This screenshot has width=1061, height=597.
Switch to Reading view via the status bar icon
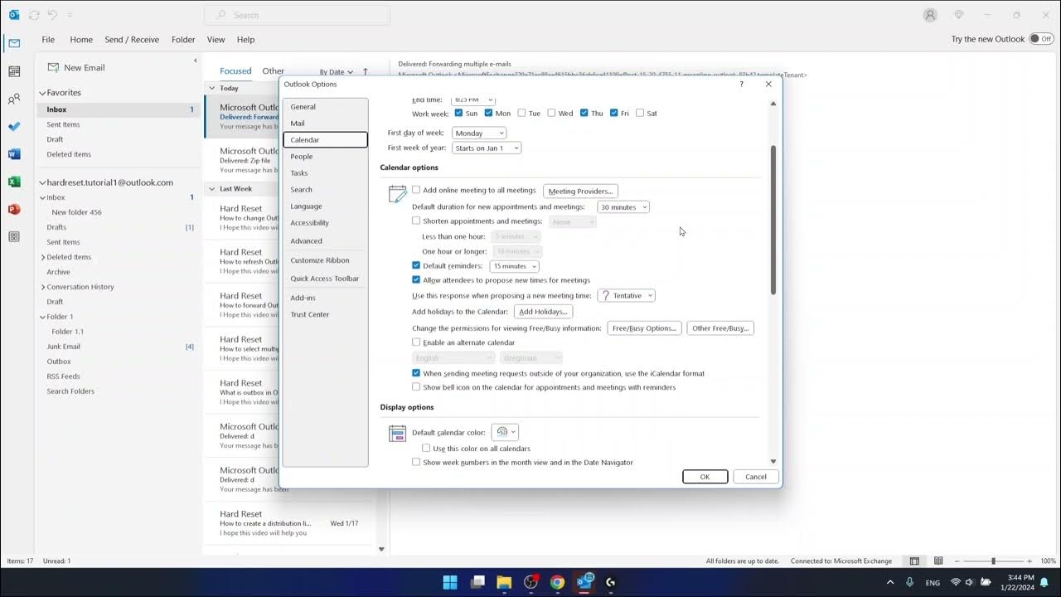click(938, 561)
